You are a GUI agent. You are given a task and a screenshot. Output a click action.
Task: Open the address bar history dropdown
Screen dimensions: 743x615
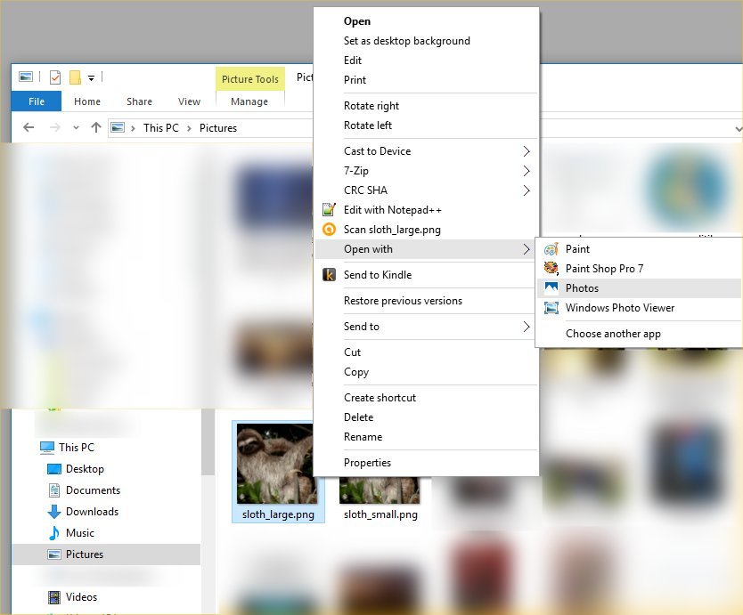738,128
